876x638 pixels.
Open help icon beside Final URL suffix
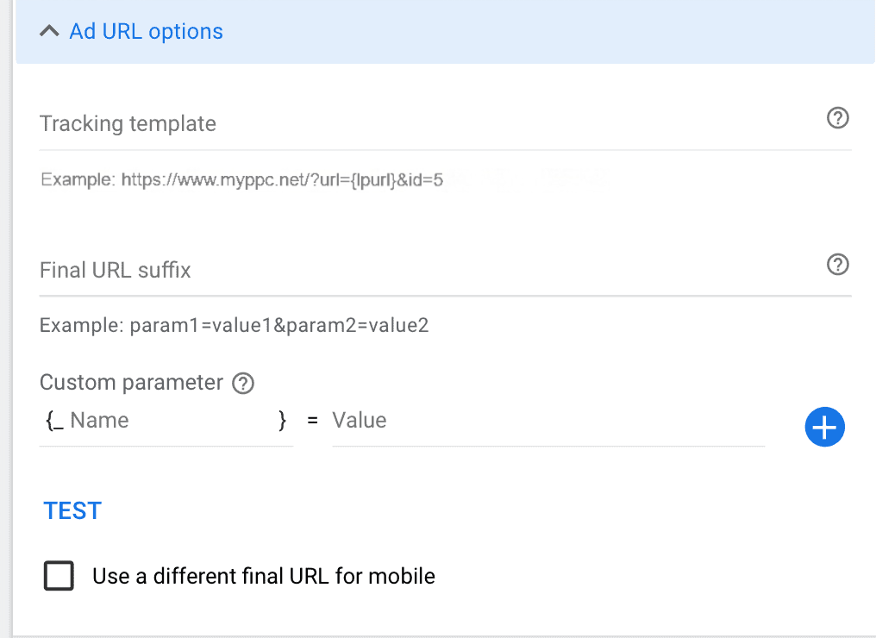837,264
